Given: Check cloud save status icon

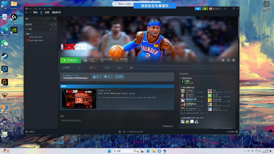Looking at the screenshot, I should 85,60.
